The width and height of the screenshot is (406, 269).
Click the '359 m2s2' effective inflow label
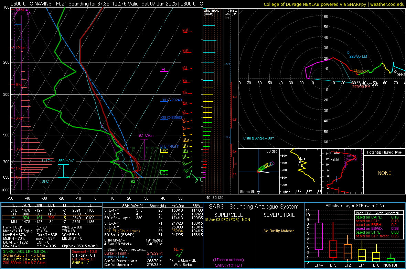click(66, 161)
